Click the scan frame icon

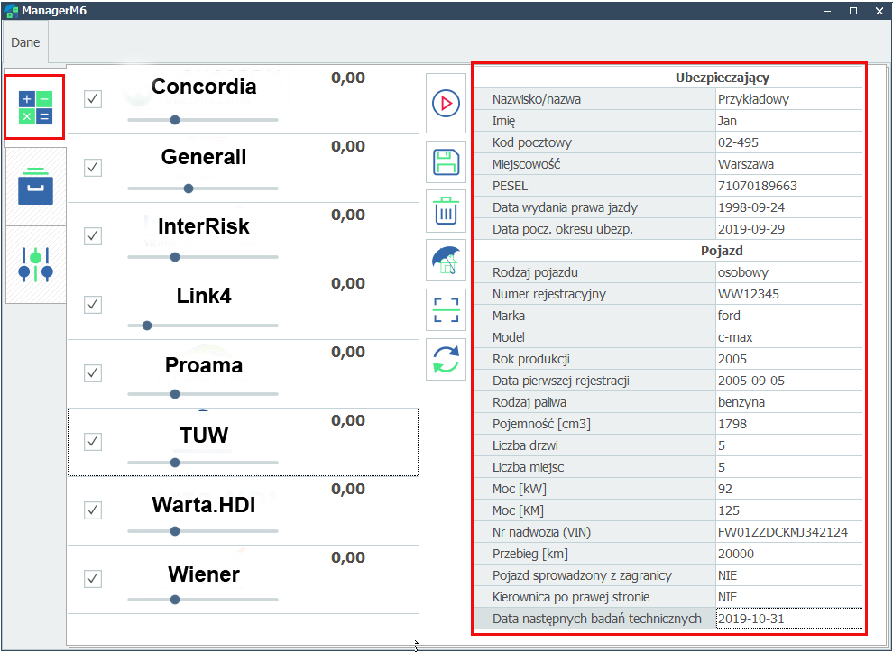446,310
